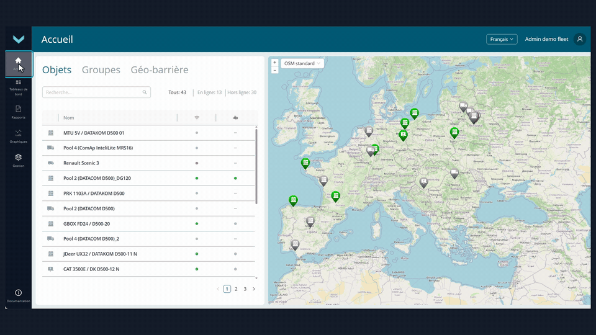Select page 1 in pagination
The width and height of the screenshot is (596, 335).
click(x=227, y=289)
